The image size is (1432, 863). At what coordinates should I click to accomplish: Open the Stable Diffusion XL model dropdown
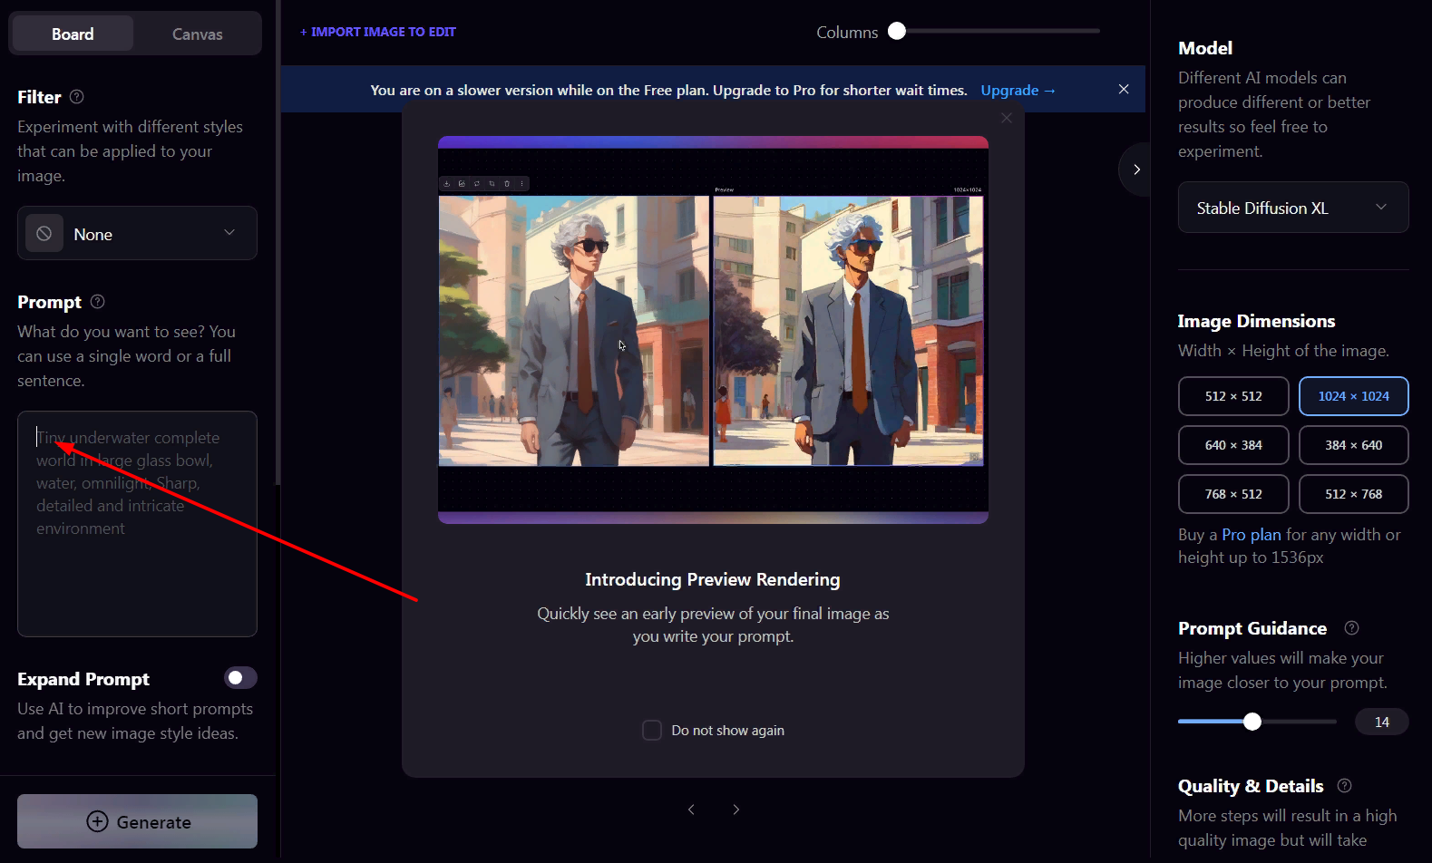point(1292,208)
